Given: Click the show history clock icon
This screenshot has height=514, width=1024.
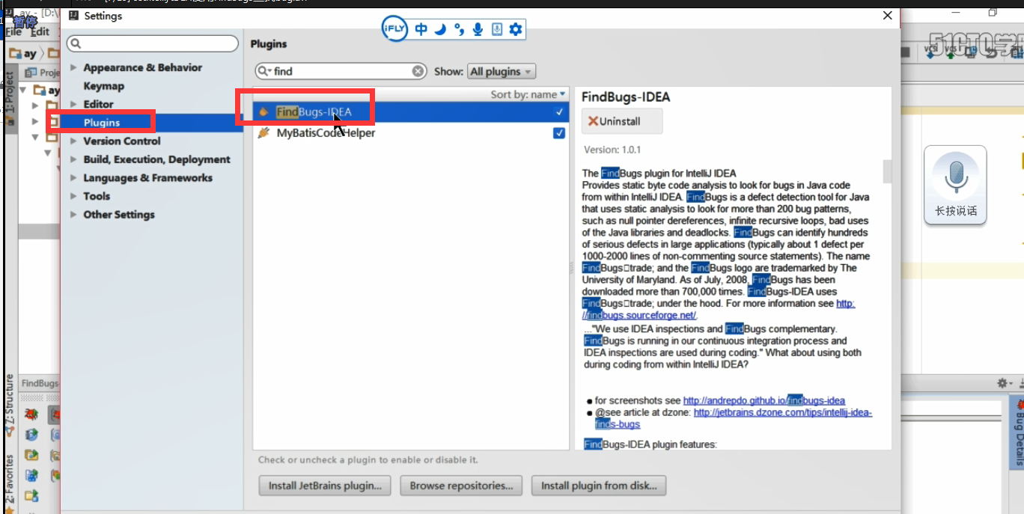Looking at the screenshot, I should [971, 52].
